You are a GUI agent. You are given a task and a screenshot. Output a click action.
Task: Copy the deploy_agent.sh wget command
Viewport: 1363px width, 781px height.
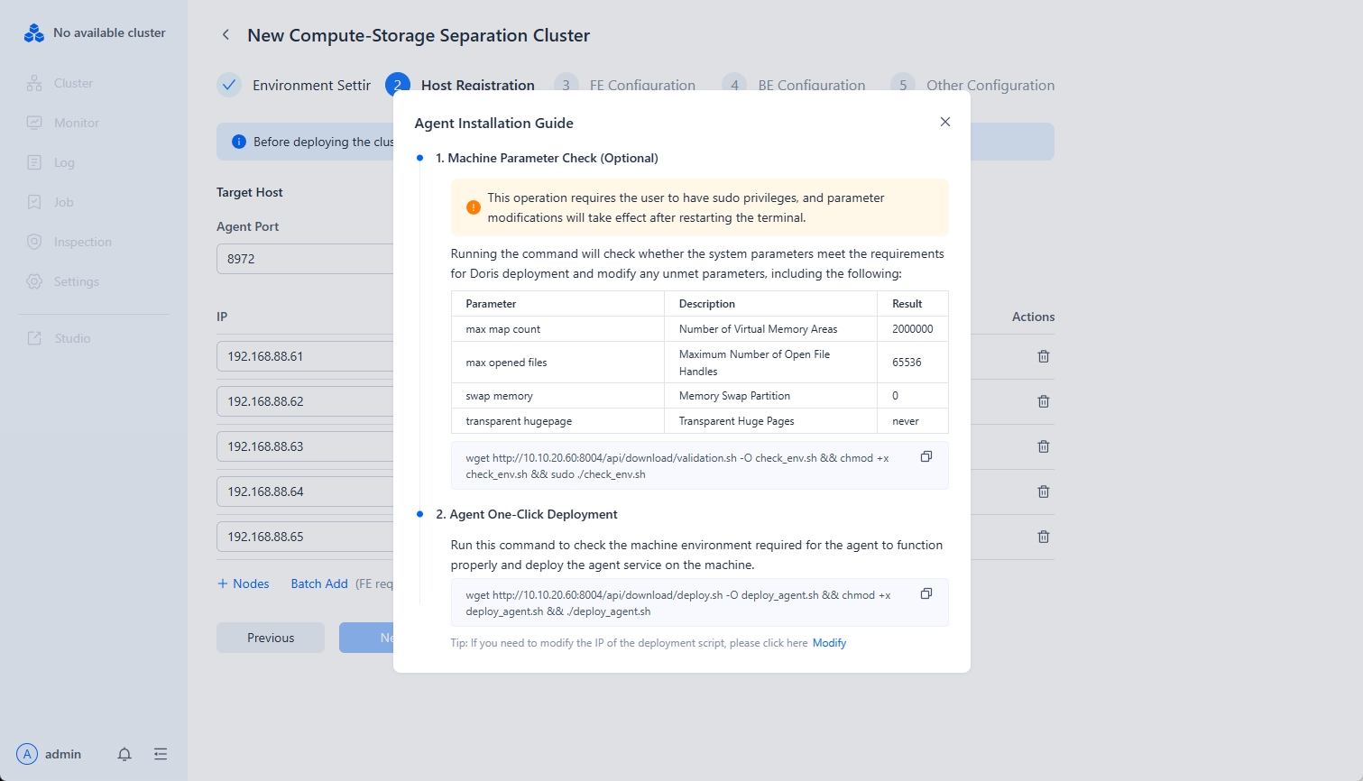pos(926,594)
